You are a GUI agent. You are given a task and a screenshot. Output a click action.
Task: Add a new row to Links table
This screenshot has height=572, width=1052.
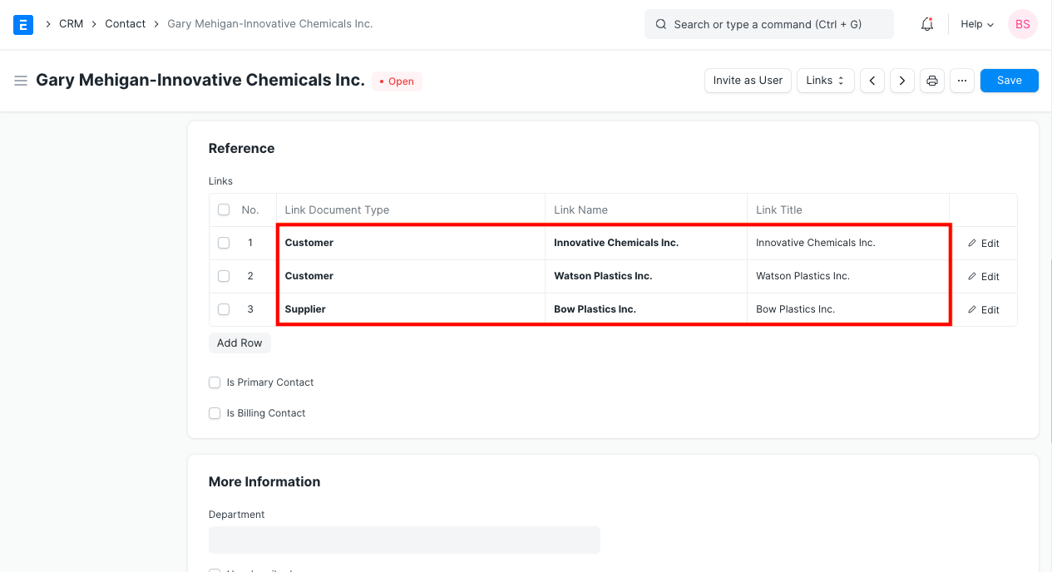point(240,343)
